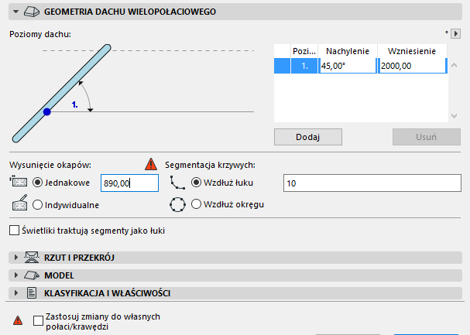
Task: Select the Wzdłuż okręgu segmentation option
Action: click(196, 204)
